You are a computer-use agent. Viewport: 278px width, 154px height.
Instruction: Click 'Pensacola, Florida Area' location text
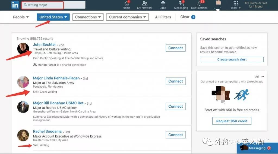[48, 87]
